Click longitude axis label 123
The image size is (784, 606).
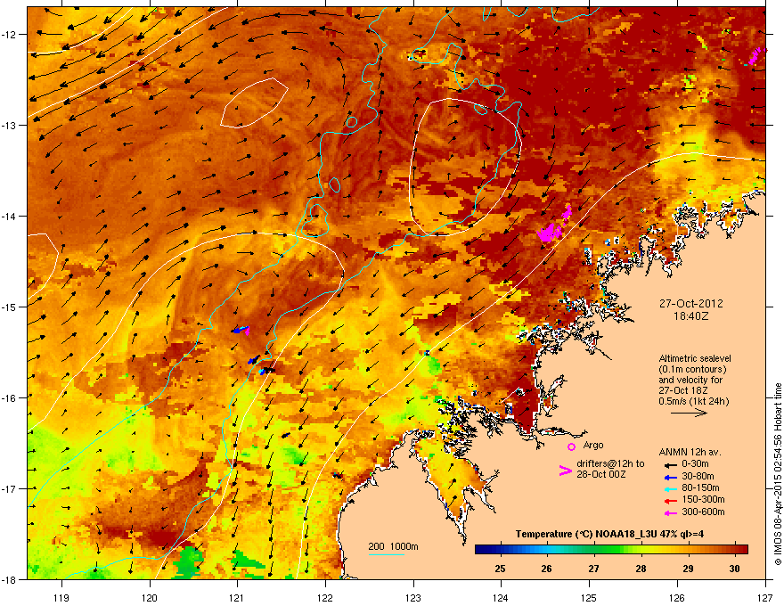coord(413,597)
